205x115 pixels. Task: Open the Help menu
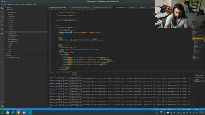coord(34,4)
